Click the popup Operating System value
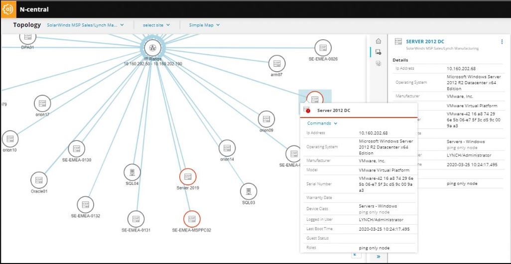 (x=386, y=147)
